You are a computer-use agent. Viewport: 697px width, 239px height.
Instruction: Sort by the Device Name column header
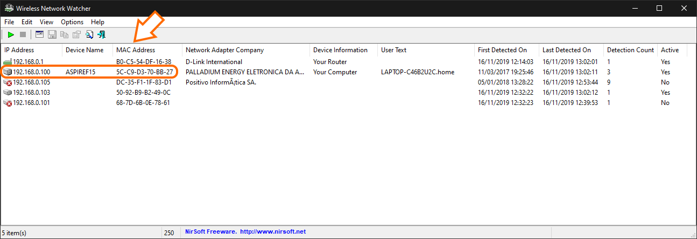coord(87,50)
